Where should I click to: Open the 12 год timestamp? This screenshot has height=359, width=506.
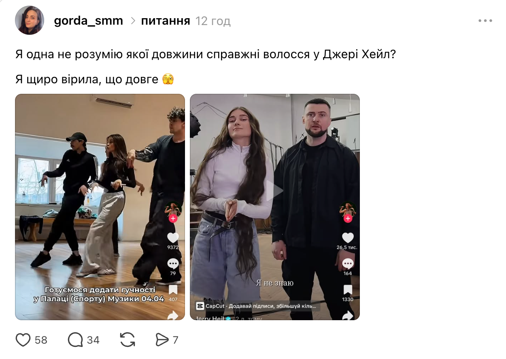213,21
